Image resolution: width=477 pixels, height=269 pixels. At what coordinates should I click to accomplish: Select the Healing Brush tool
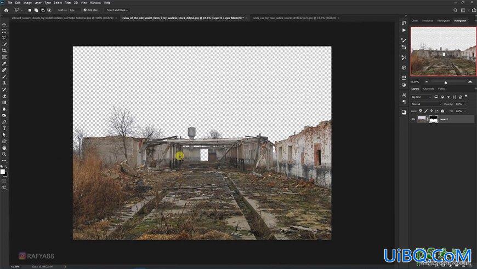(4, 70)
